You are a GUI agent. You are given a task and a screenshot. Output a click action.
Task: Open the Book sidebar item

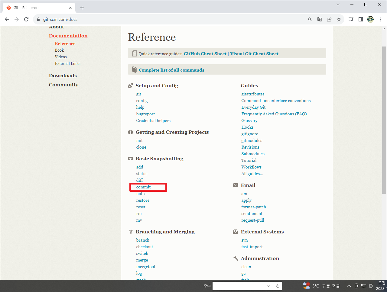tap(59, 50)
